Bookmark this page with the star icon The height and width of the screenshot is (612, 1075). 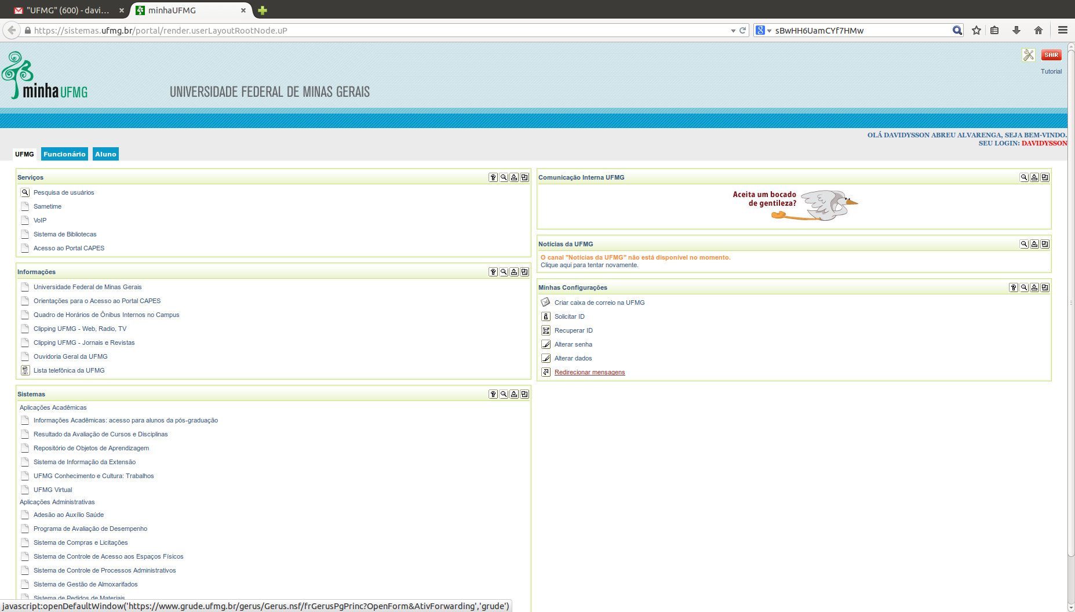click(x=976, y=30)
